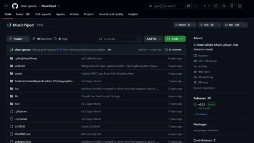Open the Readme link in About
254x143 pixels.
tap(201, 56)
